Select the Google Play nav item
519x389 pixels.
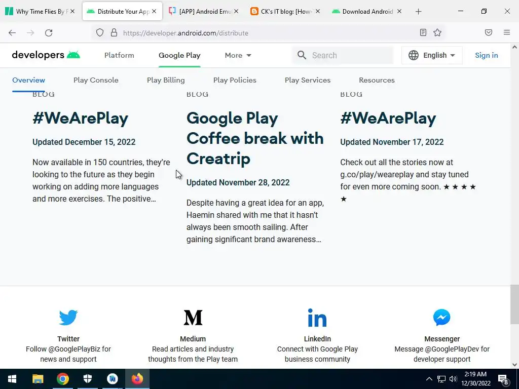179,55
